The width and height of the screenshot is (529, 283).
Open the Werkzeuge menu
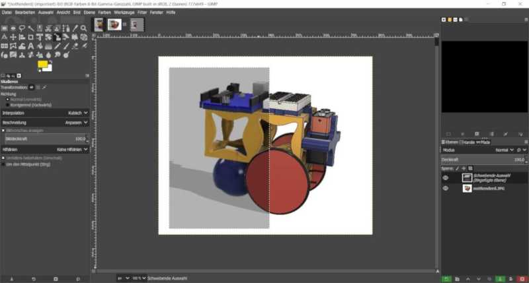[124, 13]
